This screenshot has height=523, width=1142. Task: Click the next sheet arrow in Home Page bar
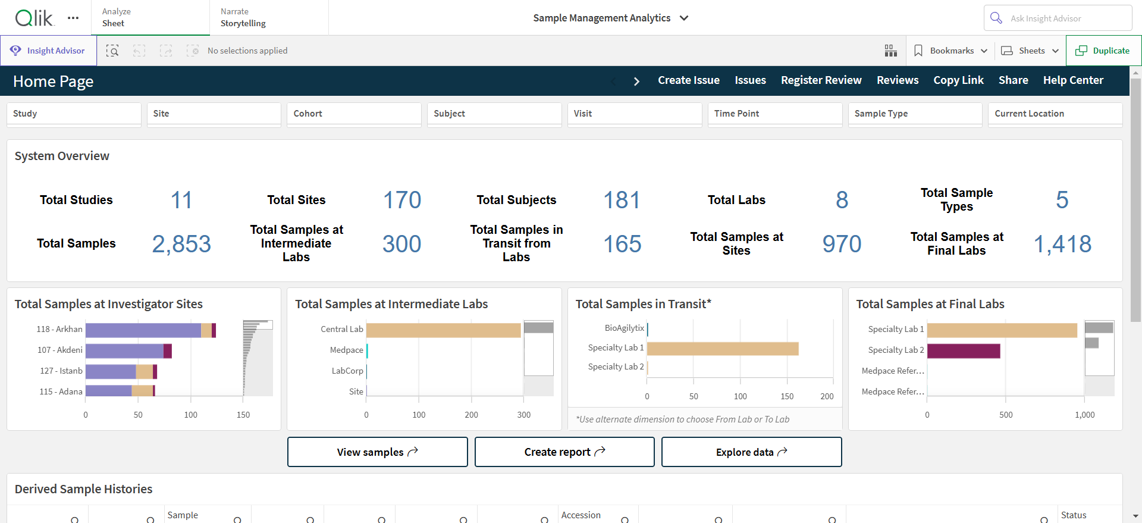tap(636, 81)
